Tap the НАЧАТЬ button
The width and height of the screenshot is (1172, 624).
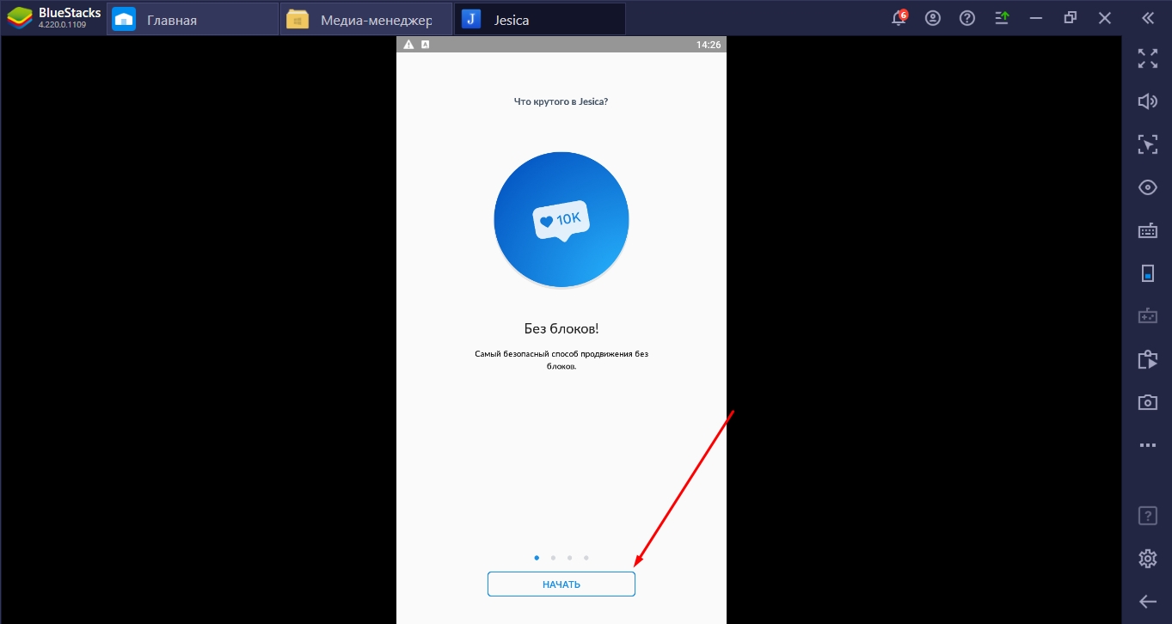point(561,584)
